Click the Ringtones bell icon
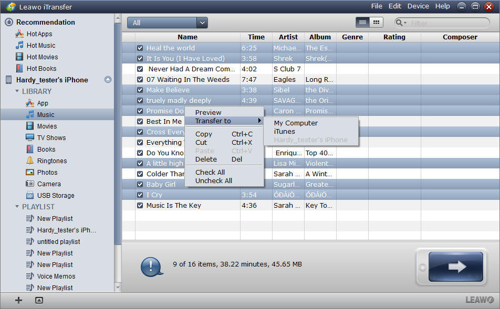The width and height of the screenshot is (500, 309). coord(30,161)
